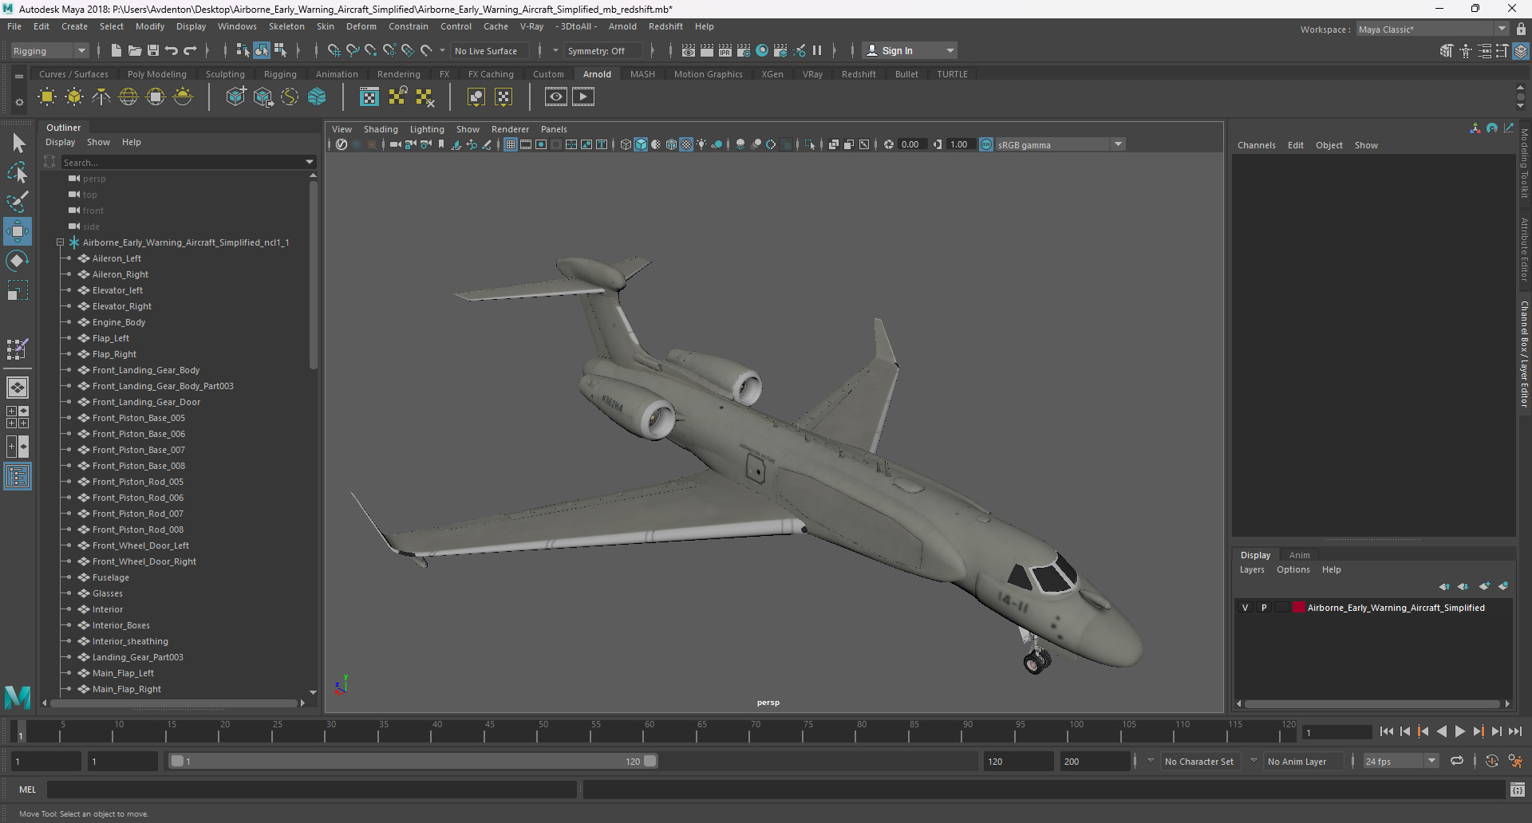Choose the Move tool in toolbox

[x=18, y=231]
